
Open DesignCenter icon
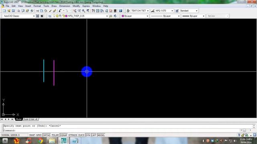[98, 11]
